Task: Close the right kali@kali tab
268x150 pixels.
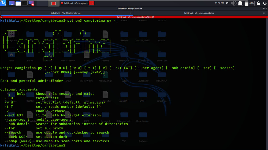Action: point(264,13)
